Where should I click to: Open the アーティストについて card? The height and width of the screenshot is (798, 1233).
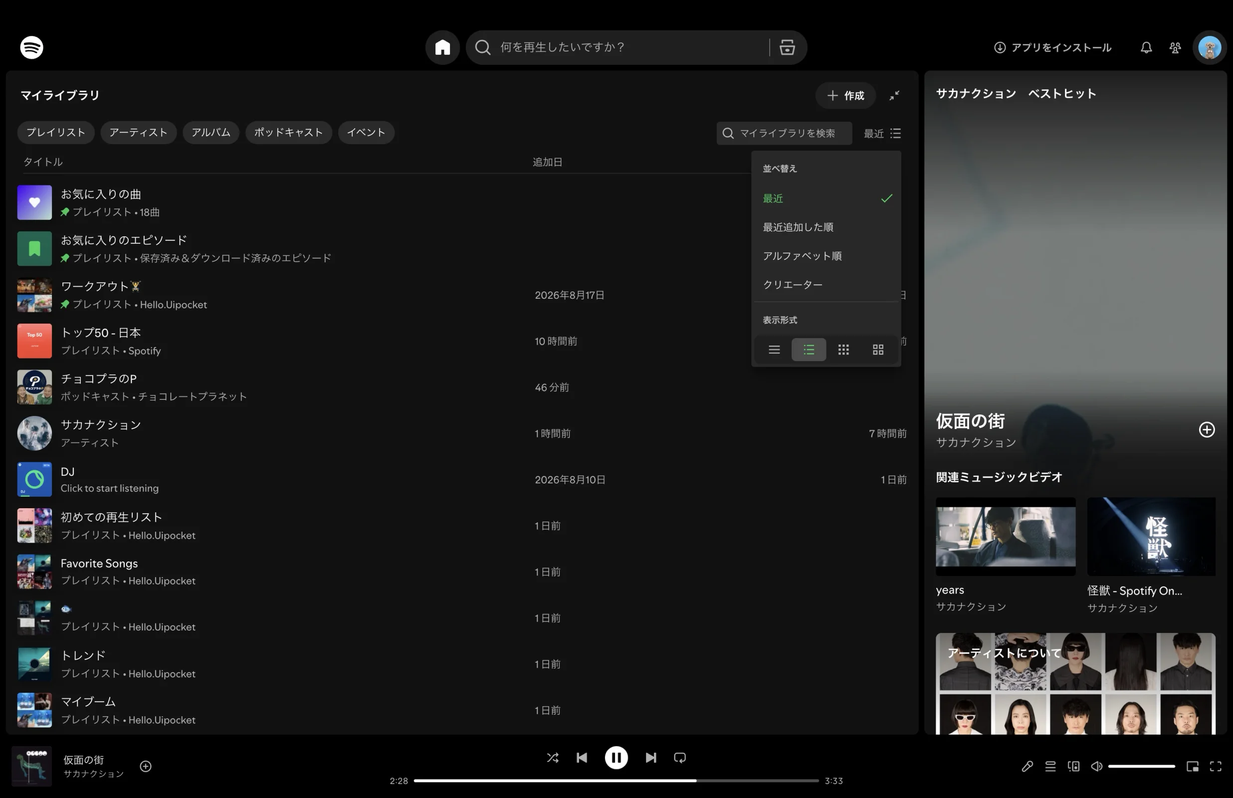(1075, 683)
